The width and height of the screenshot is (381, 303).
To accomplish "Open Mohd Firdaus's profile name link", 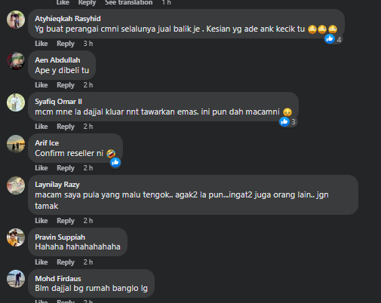I will 58,279.
